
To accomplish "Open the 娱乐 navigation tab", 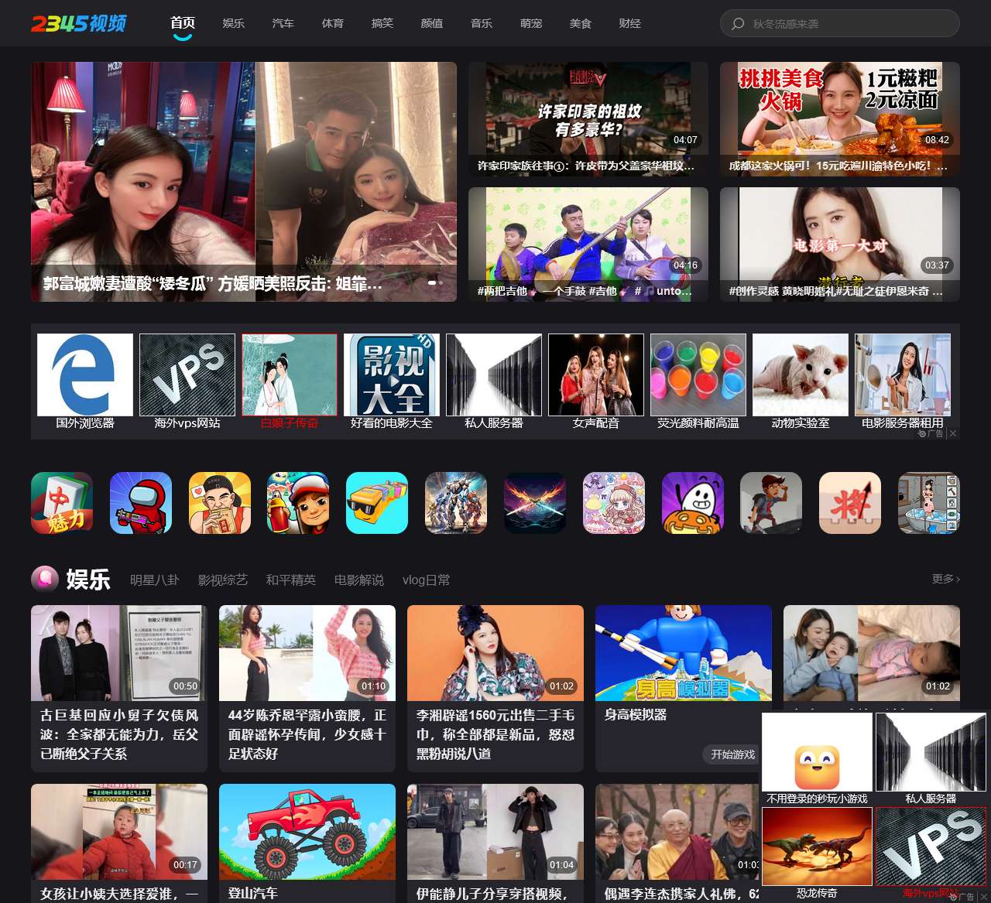I will (x=233, y=23).
